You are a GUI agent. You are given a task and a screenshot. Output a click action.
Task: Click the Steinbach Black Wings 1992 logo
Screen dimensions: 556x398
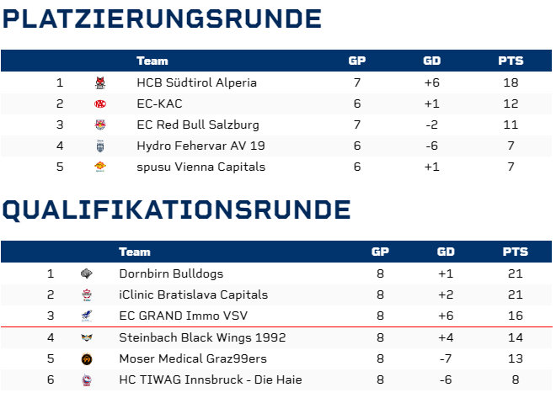click(86, 337)
